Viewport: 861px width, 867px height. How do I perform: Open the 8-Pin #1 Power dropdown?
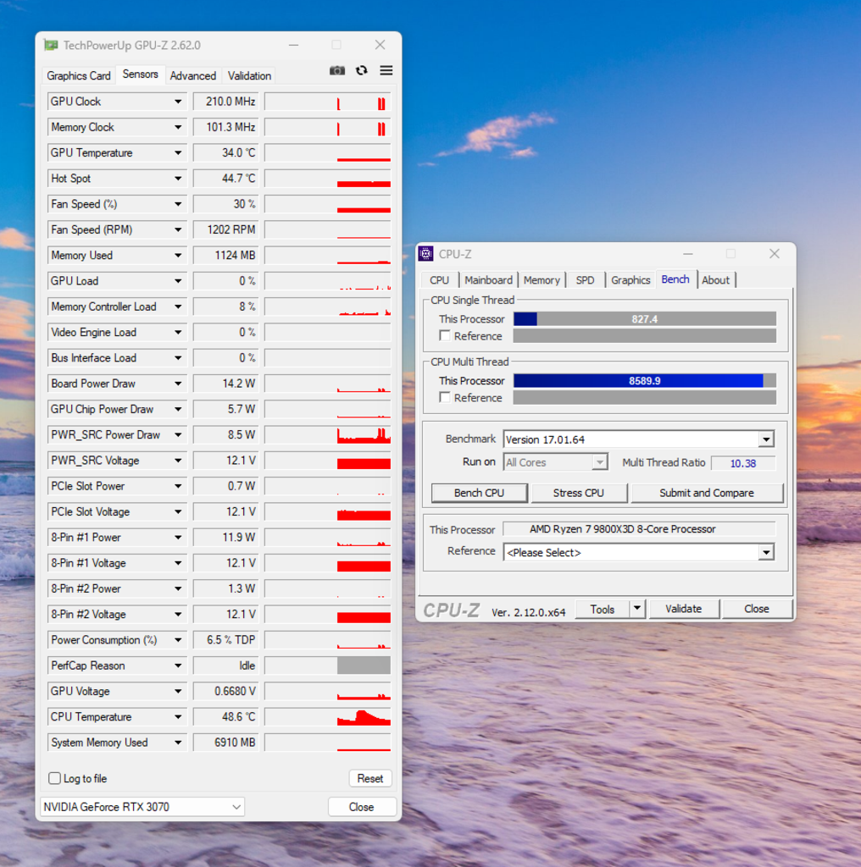pos(178,538)
